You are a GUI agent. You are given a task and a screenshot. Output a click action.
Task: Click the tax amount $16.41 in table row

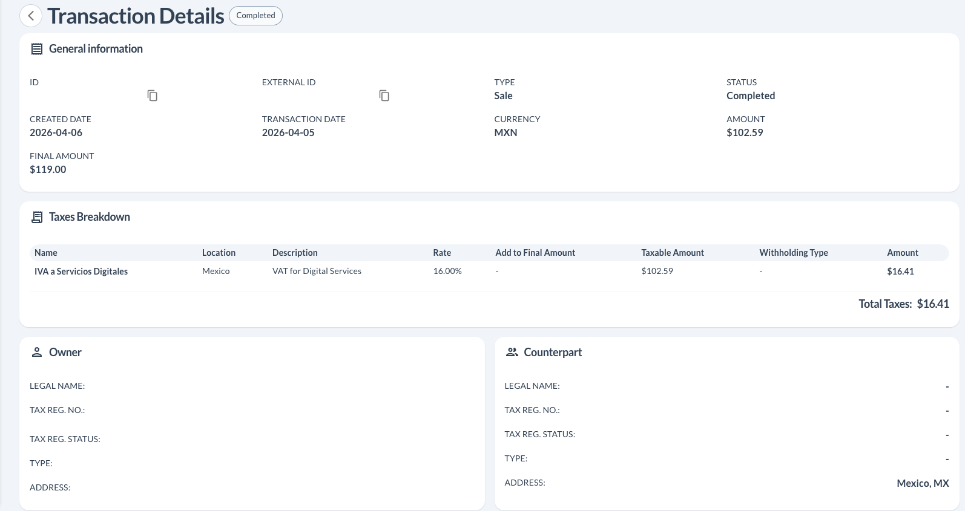tap(900, 272)
